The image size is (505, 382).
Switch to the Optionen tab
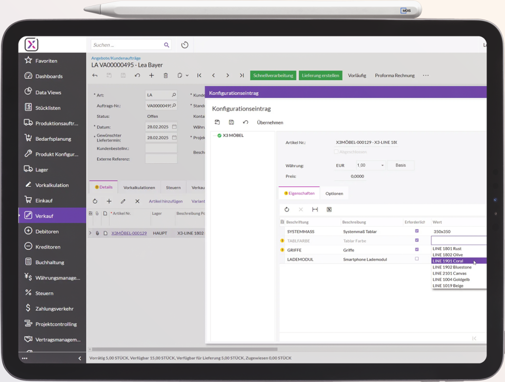pyautogui.click(x=334, y=193)
